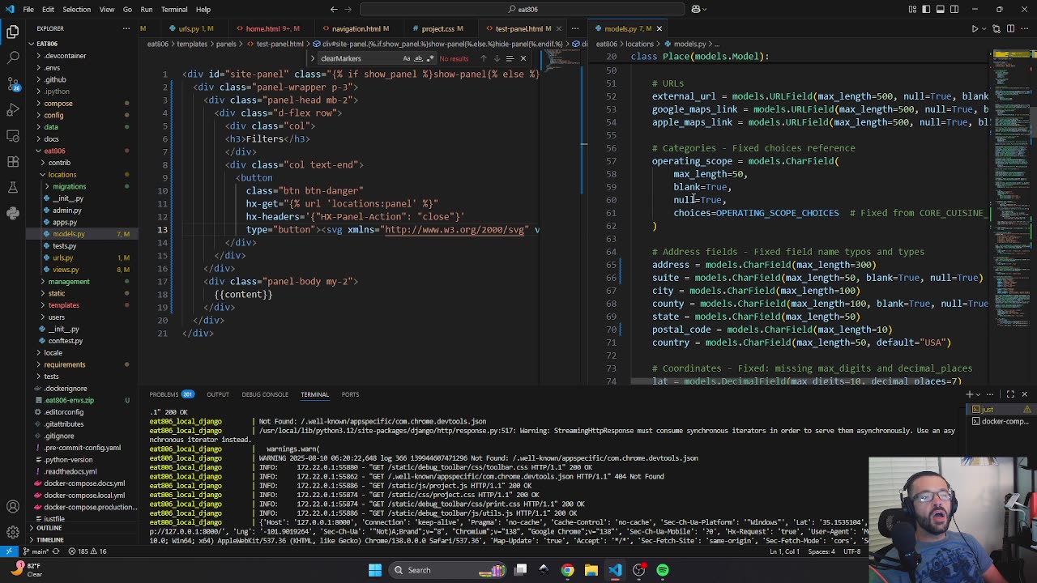Screen dimensions: 1037x583
Task: Toggle Replace mode chevron in find widget
Action: pyautogui.click(x=313, y=58)
